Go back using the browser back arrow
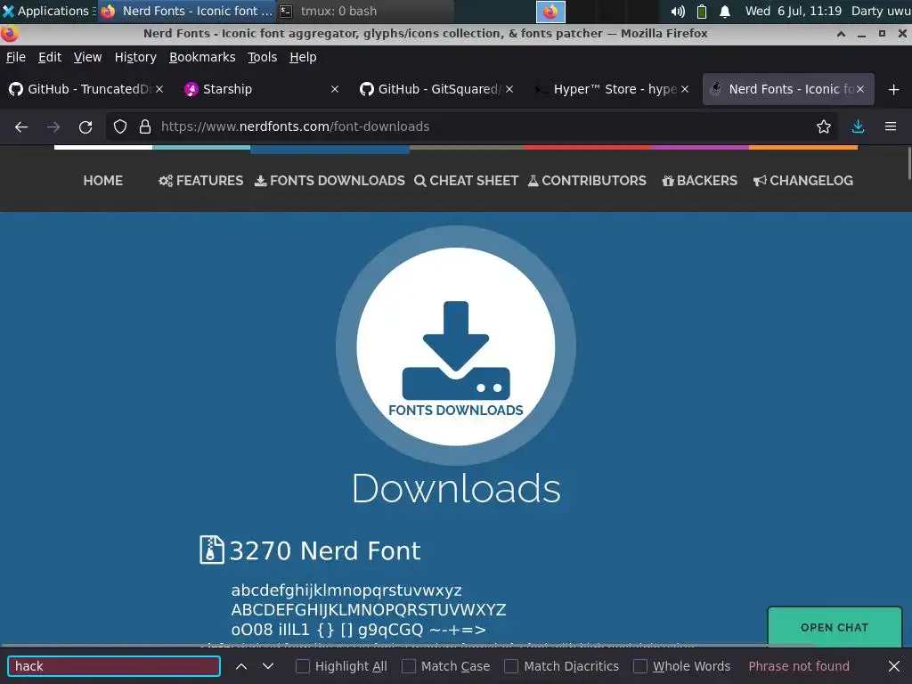 click(x=21, y=126)
